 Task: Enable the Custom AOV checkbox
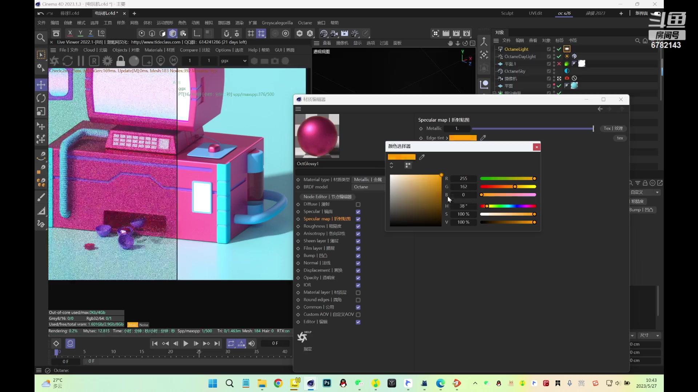coord(358,315)
